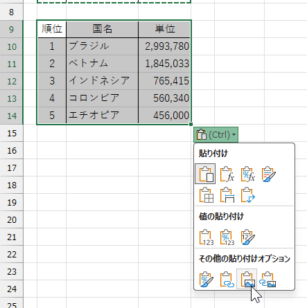Select rank cell 3 in row 12
307x308 pixels.
coord(51,81)
